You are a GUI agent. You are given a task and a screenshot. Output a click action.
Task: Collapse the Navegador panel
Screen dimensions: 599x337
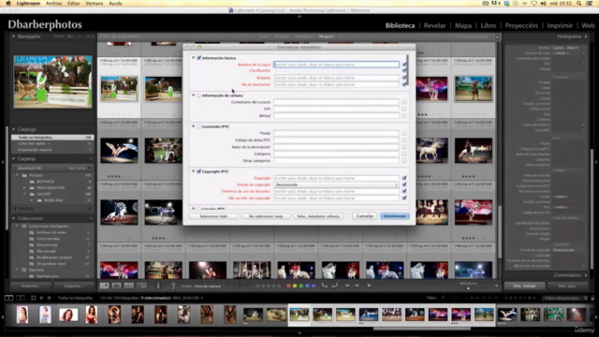pos(14,37)
